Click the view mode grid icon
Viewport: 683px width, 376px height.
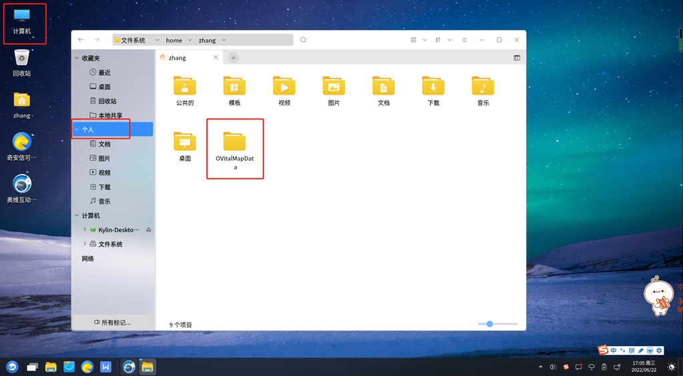pos(414,40)
